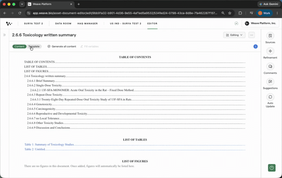Reload the page
282x178 pixels.
pyautogui.click(x=20, y=13)
